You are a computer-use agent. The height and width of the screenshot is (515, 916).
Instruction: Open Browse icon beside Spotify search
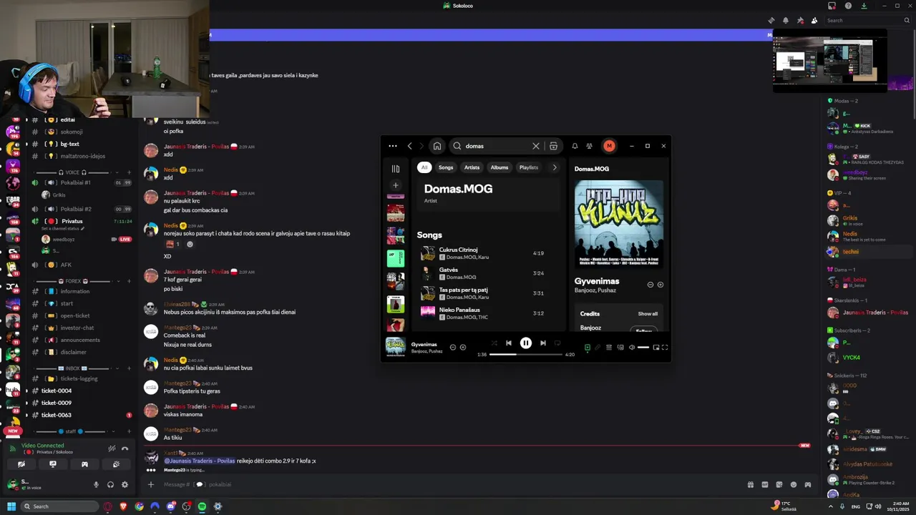[553, 146]
